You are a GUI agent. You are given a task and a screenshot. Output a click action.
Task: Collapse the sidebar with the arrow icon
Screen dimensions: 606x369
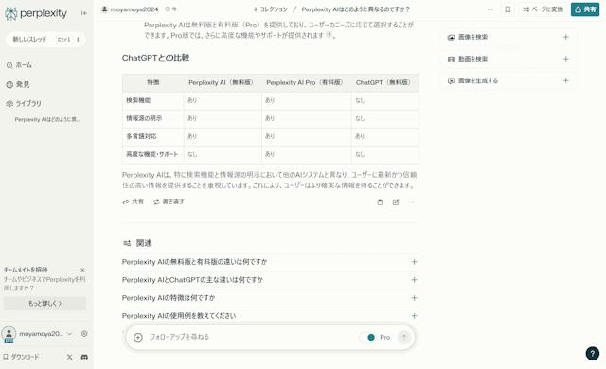click(84, 13)
